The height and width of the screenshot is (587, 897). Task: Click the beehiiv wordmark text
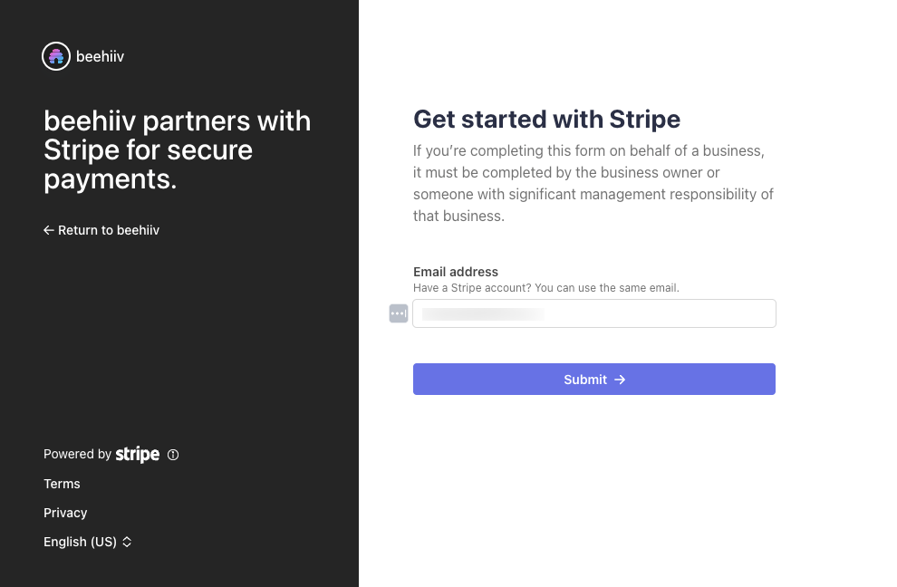pos(100,56)
